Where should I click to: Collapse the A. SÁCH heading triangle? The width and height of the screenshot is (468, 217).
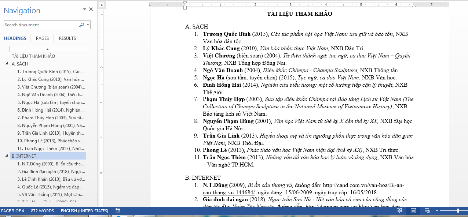[x=7, y=64]
